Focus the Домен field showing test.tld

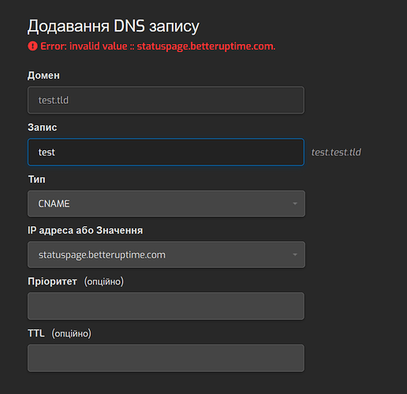click(166, 100)
